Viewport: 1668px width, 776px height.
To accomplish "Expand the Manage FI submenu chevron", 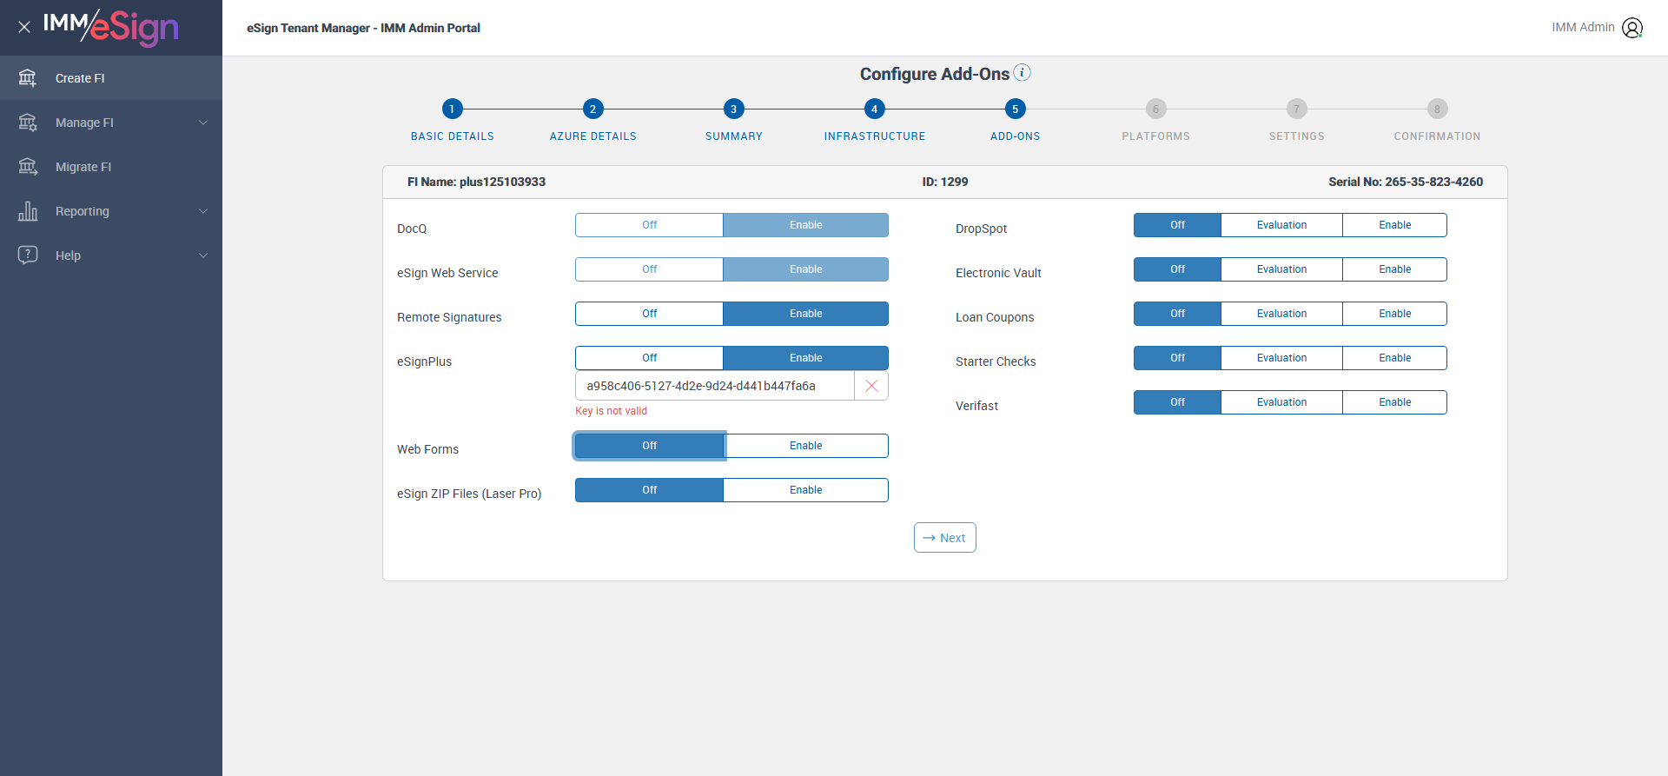I will point(203,123).
